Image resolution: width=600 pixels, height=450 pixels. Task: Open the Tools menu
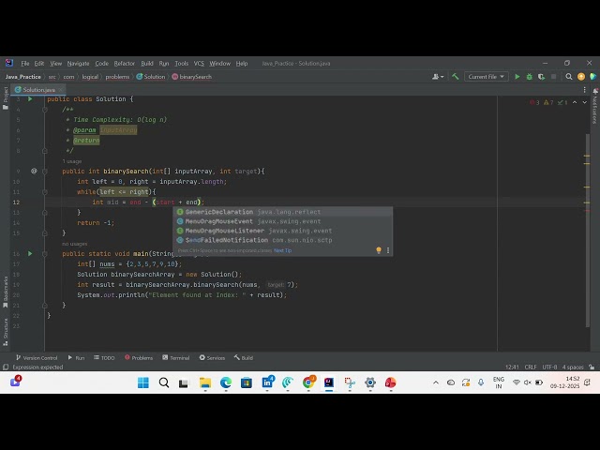pyautogui.click(x=181, y=64)
